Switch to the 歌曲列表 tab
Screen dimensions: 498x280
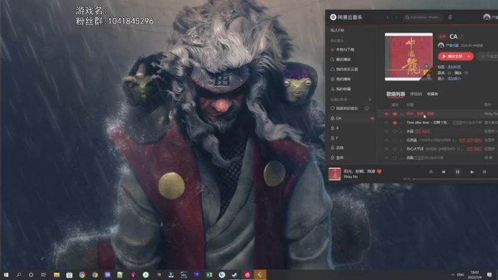pyautogui.click(x=395, y=95)
